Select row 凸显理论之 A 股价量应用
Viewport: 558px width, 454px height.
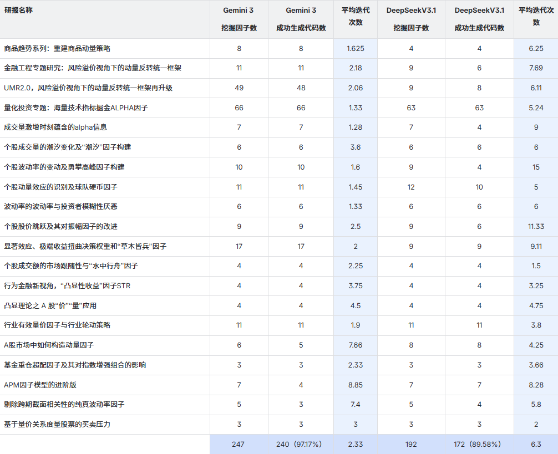pyautogui.click(x=279, y=306)
